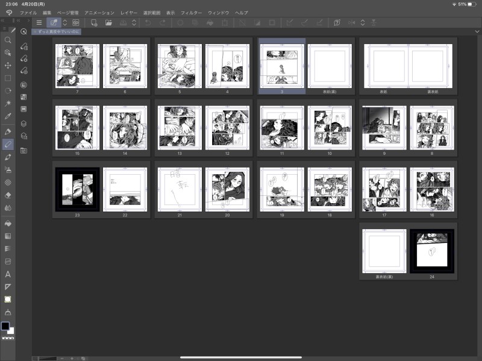Pick the main black color swatch
The height and width of the screenshot is (361, 482).
click(5, 326)
